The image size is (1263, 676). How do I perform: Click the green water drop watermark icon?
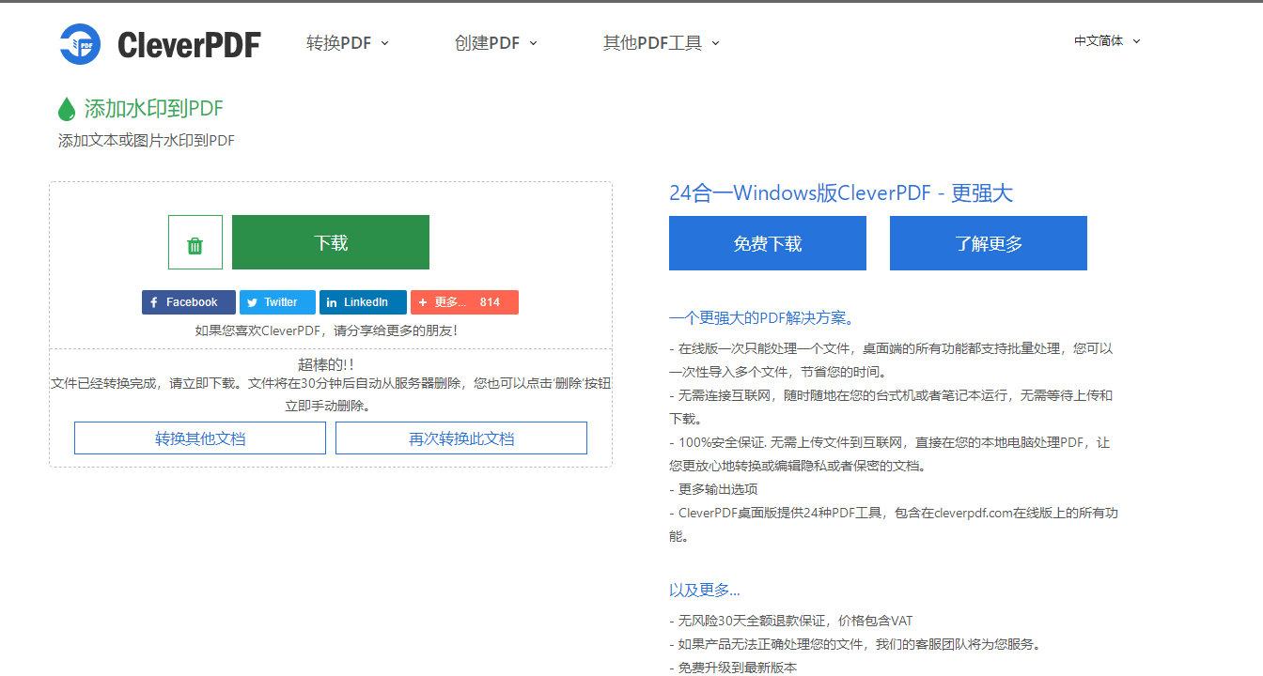67,109
